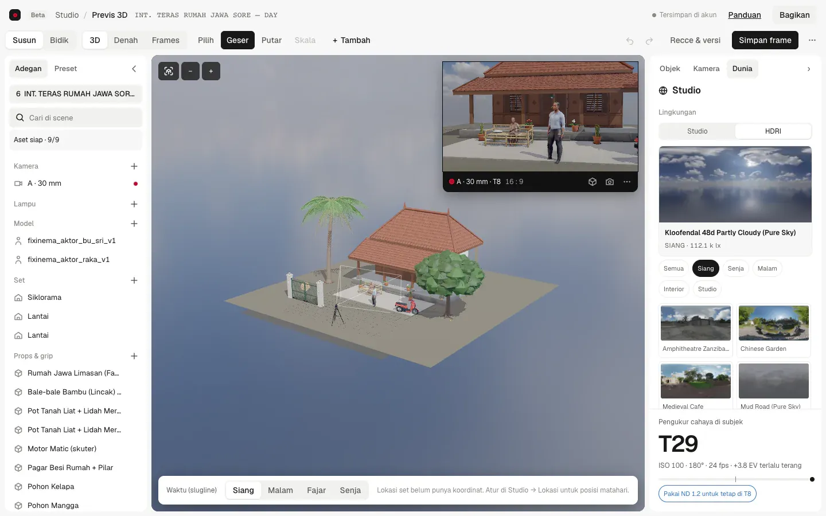Collapse the left Adegan panel
The height and width of the screenshot is (516, 826).
[134, 69]
